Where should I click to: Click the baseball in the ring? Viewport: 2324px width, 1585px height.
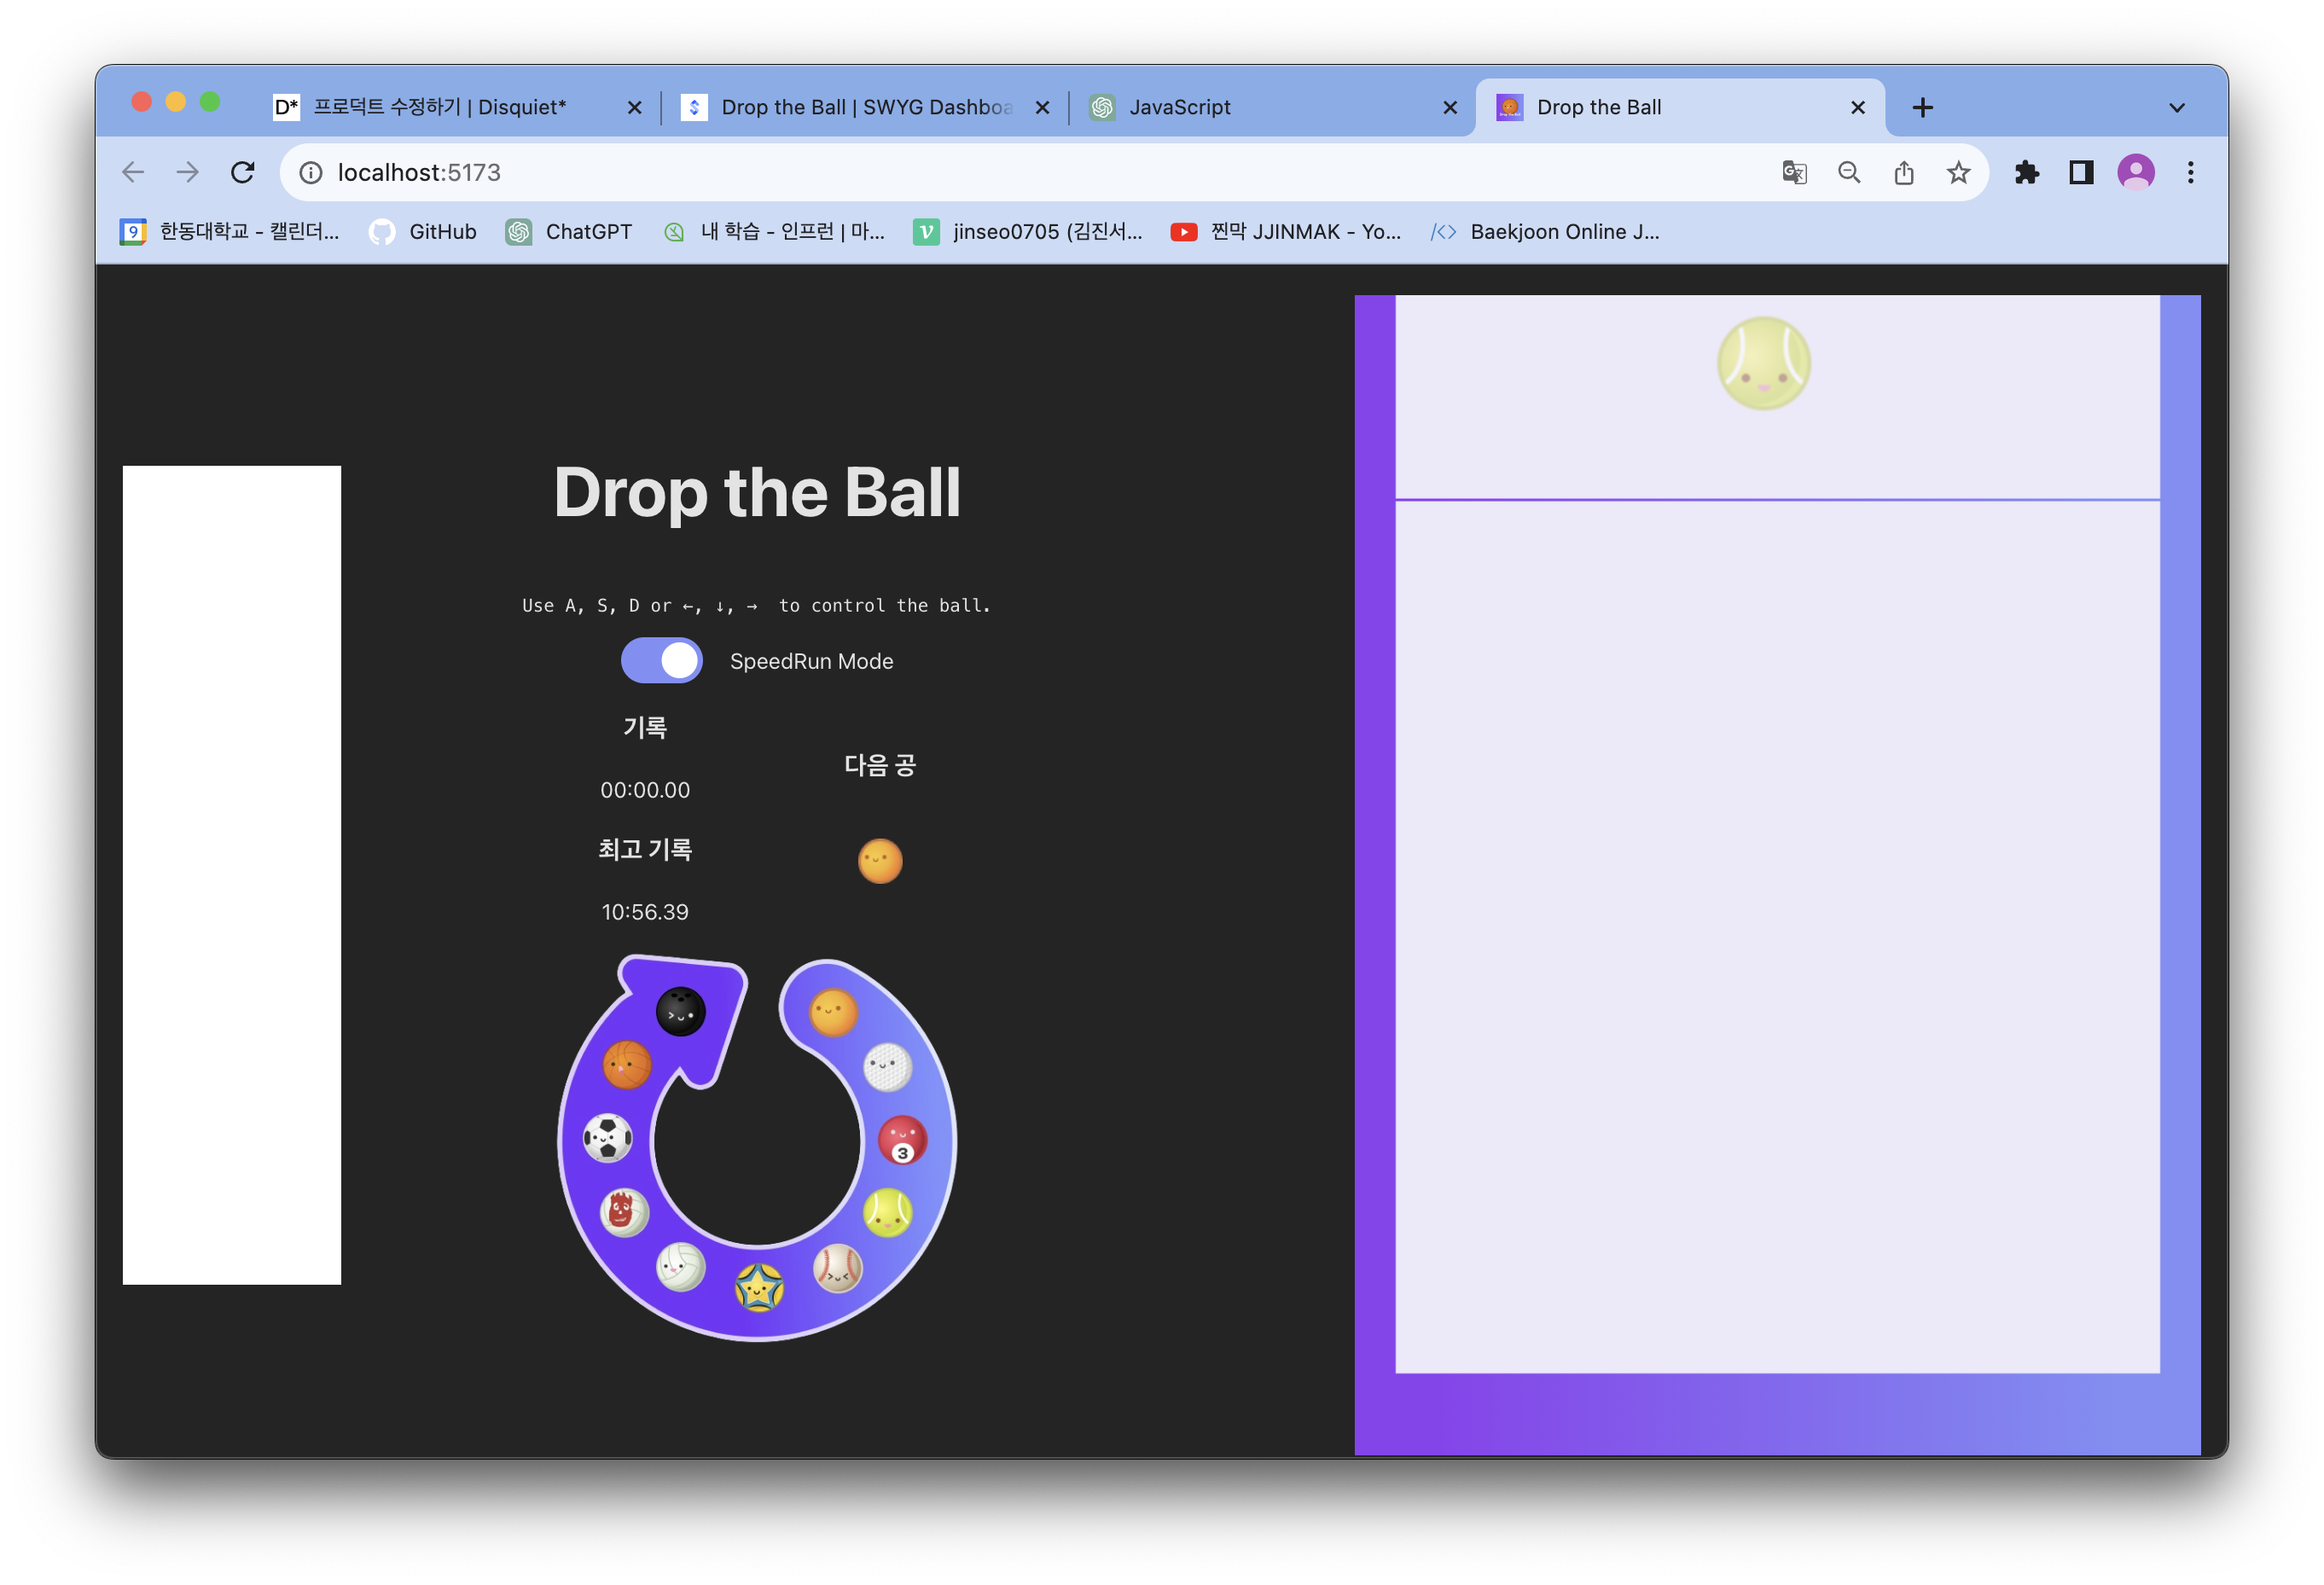tap(837, 1268)
